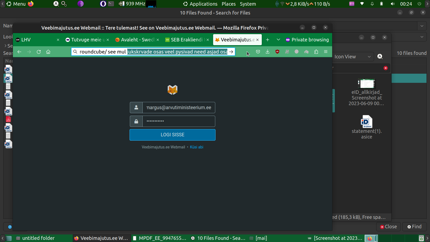
Task: Open Firefox hamburger application menu
Action: coord(326,52)
